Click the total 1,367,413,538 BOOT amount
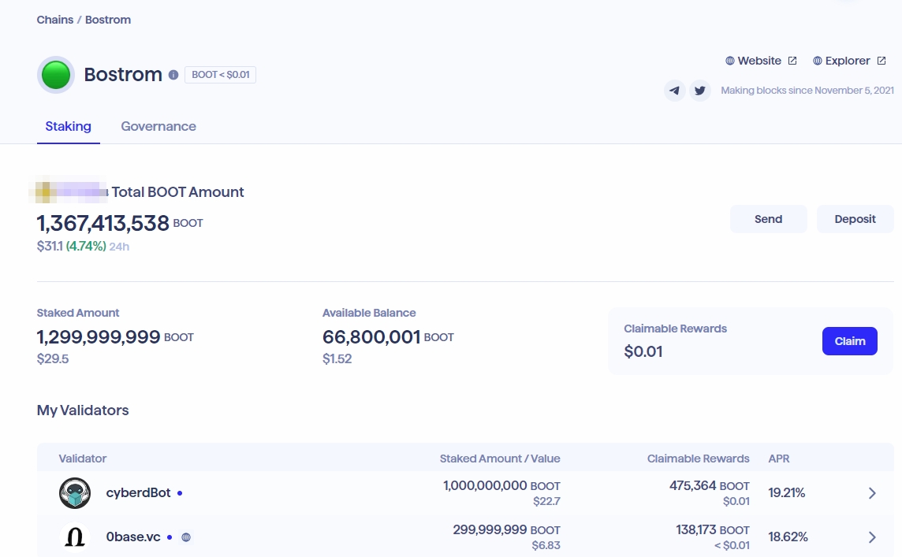Viewport: 902px width, 557px height. point(120,223)
